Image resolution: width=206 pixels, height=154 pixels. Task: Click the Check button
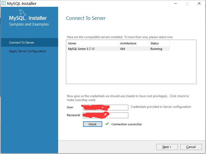click(93, 124)
